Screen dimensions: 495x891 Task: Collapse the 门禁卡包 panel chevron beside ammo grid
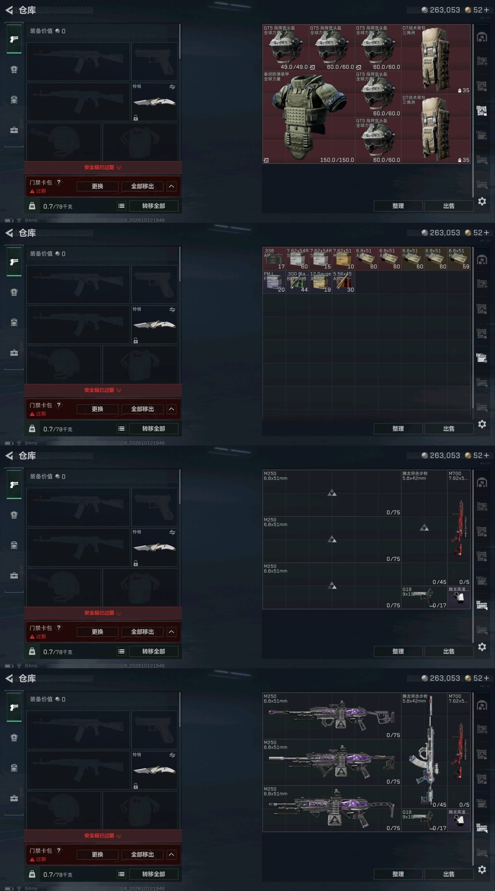172,409
